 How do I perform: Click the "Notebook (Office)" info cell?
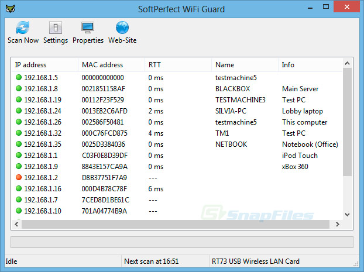point(310,144)
